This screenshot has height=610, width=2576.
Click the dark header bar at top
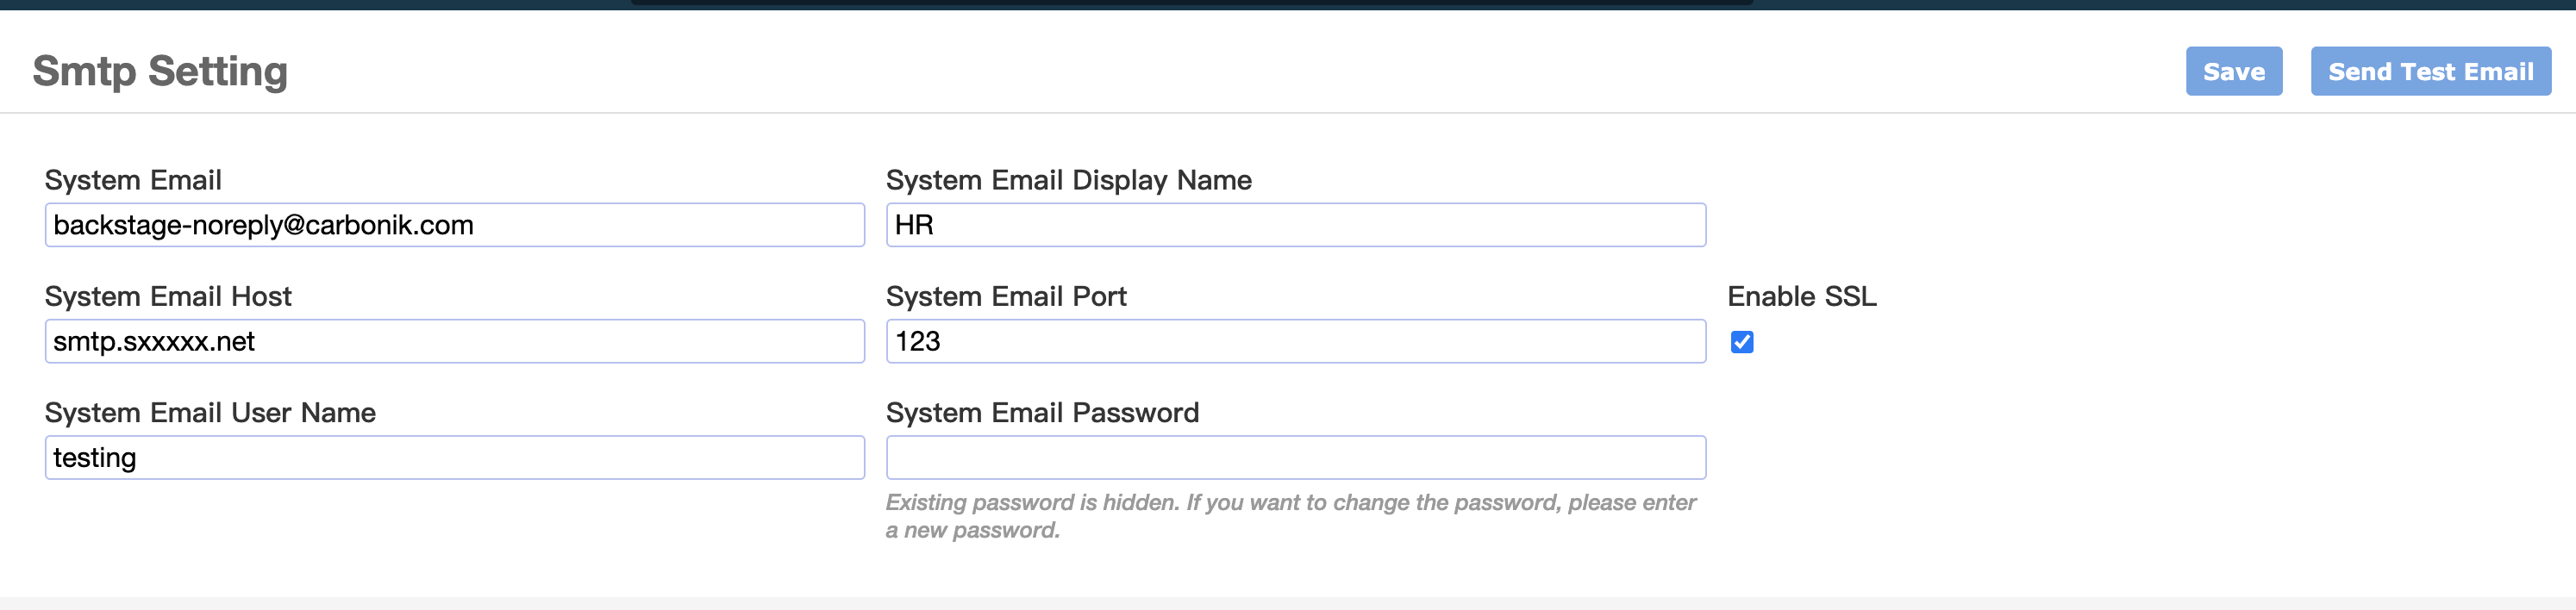(x=1288, y=5)
